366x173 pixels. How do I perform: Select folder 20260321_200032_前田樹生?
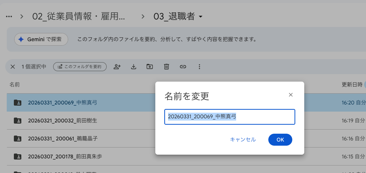click(186, 121)
